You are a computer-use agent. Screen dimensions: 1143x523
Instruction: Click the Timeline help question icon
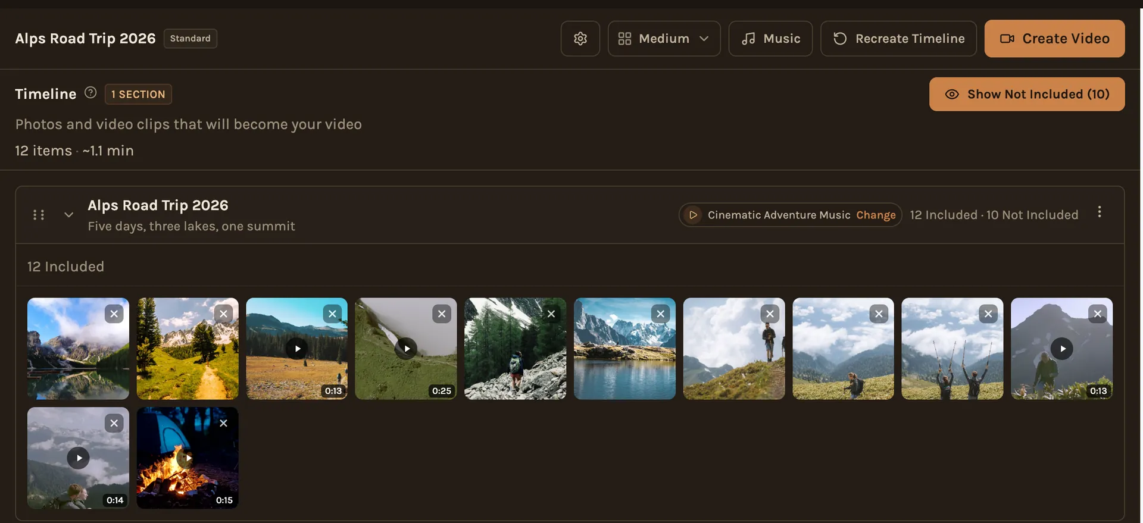point(90,93)
